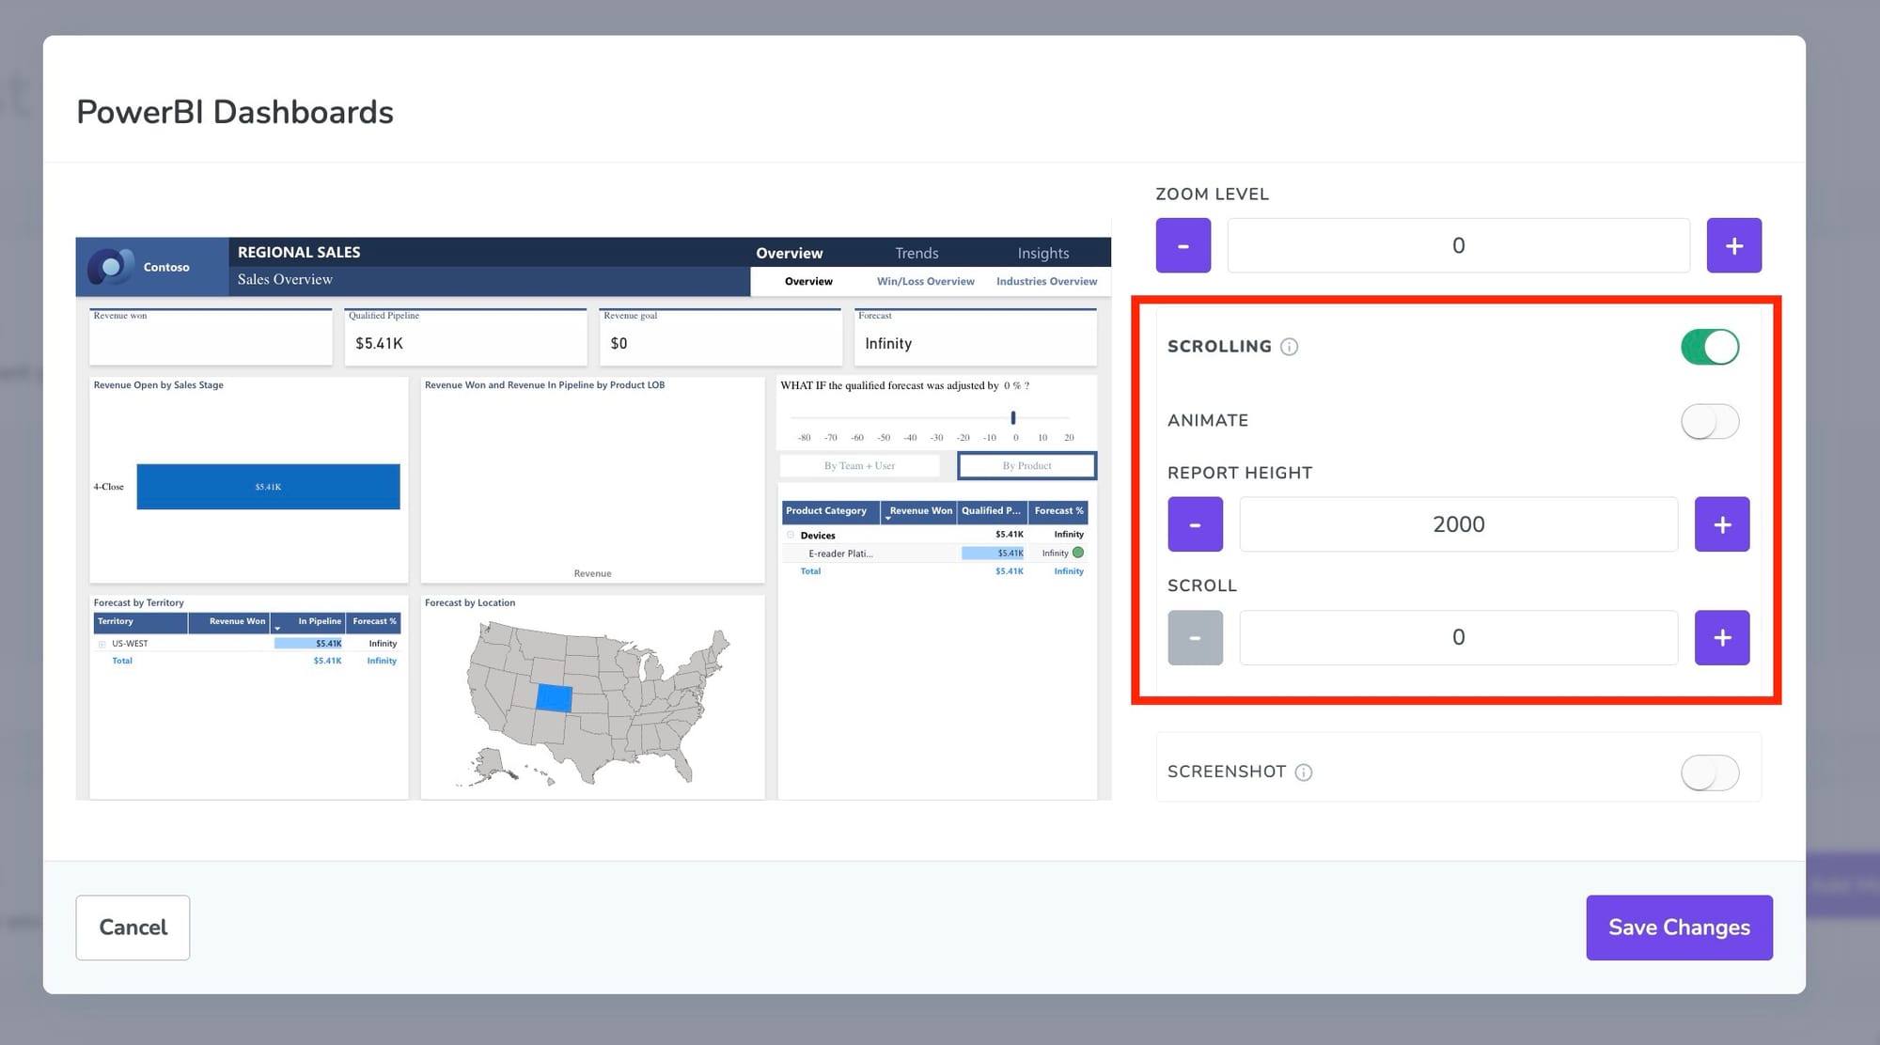
Task: Click the Zoom Level value field
Action: click(1458, 245)
